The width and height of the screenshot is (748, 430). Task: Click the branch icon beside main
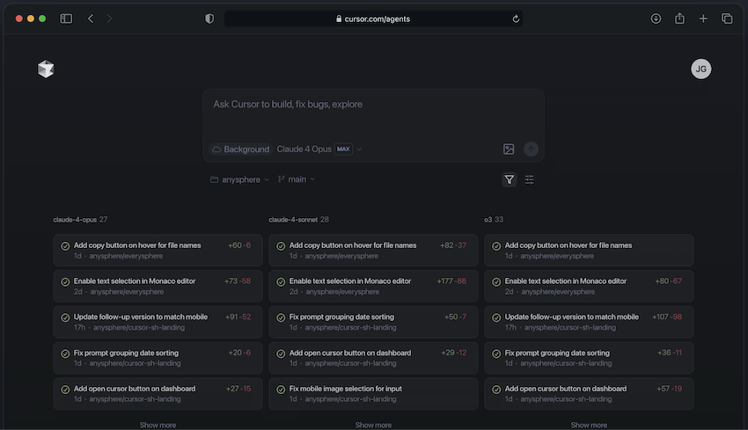coord(282,179)
